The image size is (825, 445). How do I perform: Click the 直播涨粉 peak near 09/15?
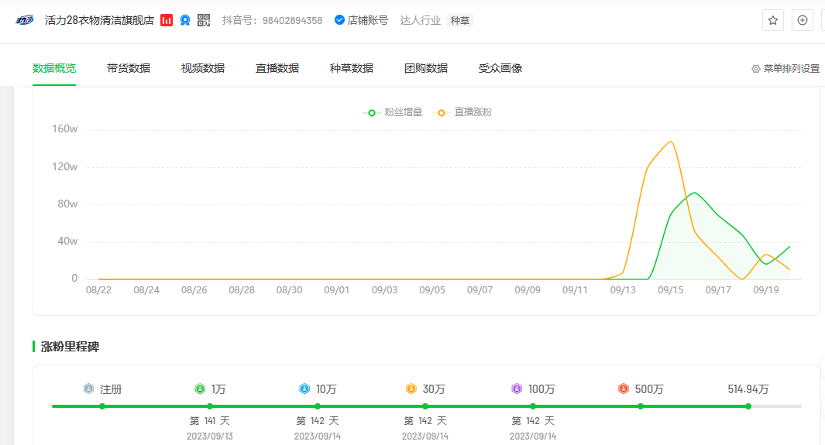[x=670, y=142]
